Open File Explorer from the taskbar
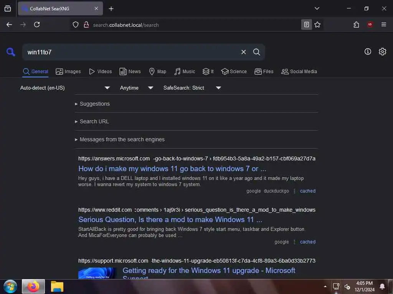Image resolution: width=393 pixels, height=294 pixels. [57, 286]
